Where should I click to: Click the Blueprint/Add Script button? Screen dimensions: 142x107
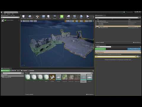point(134,49)
